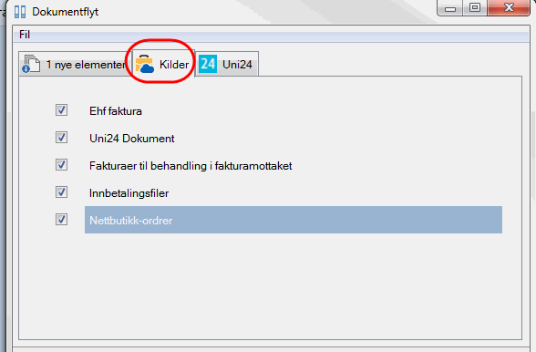The height and width of the screenshot is (352, 536).
Task: Click the documents icon on '1 nye elementer' tab
Action: (x=31, y=64)
